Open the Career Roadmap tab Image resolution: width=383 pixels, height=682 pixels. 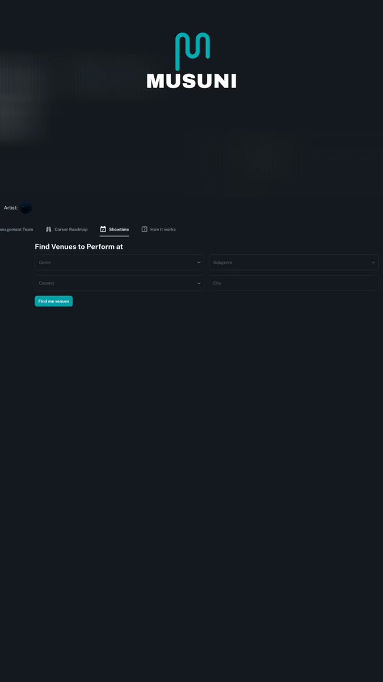click(x=67, y=230)
